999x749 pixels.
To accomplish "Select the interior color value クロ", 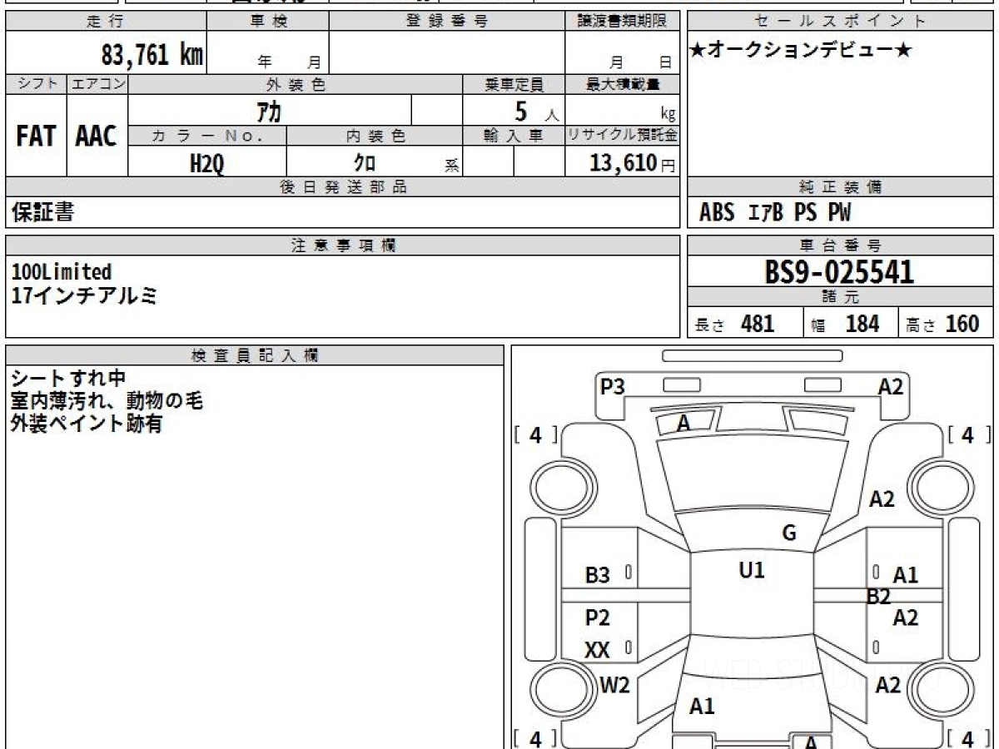I will (x=365, y=163).
